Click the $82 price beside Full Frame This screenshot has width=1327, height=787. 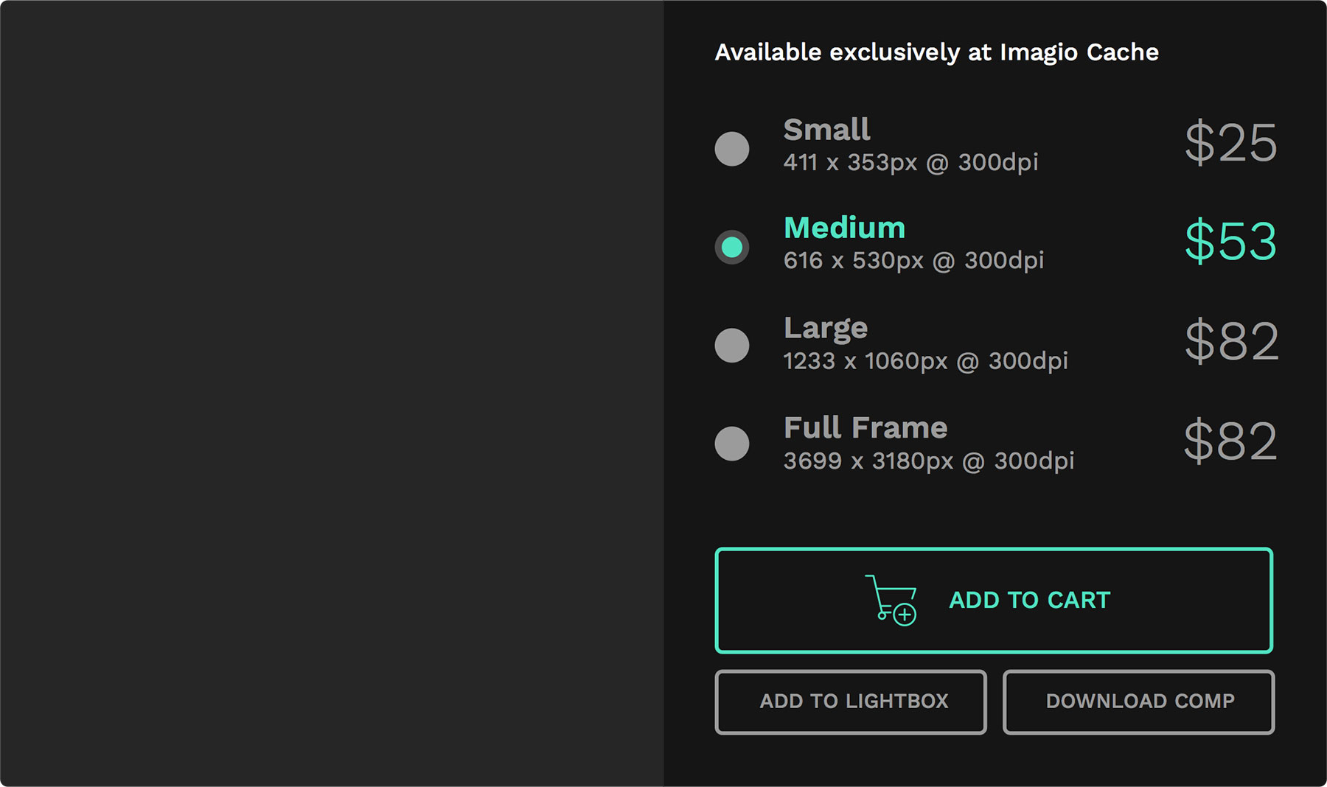coord(1230,441)
